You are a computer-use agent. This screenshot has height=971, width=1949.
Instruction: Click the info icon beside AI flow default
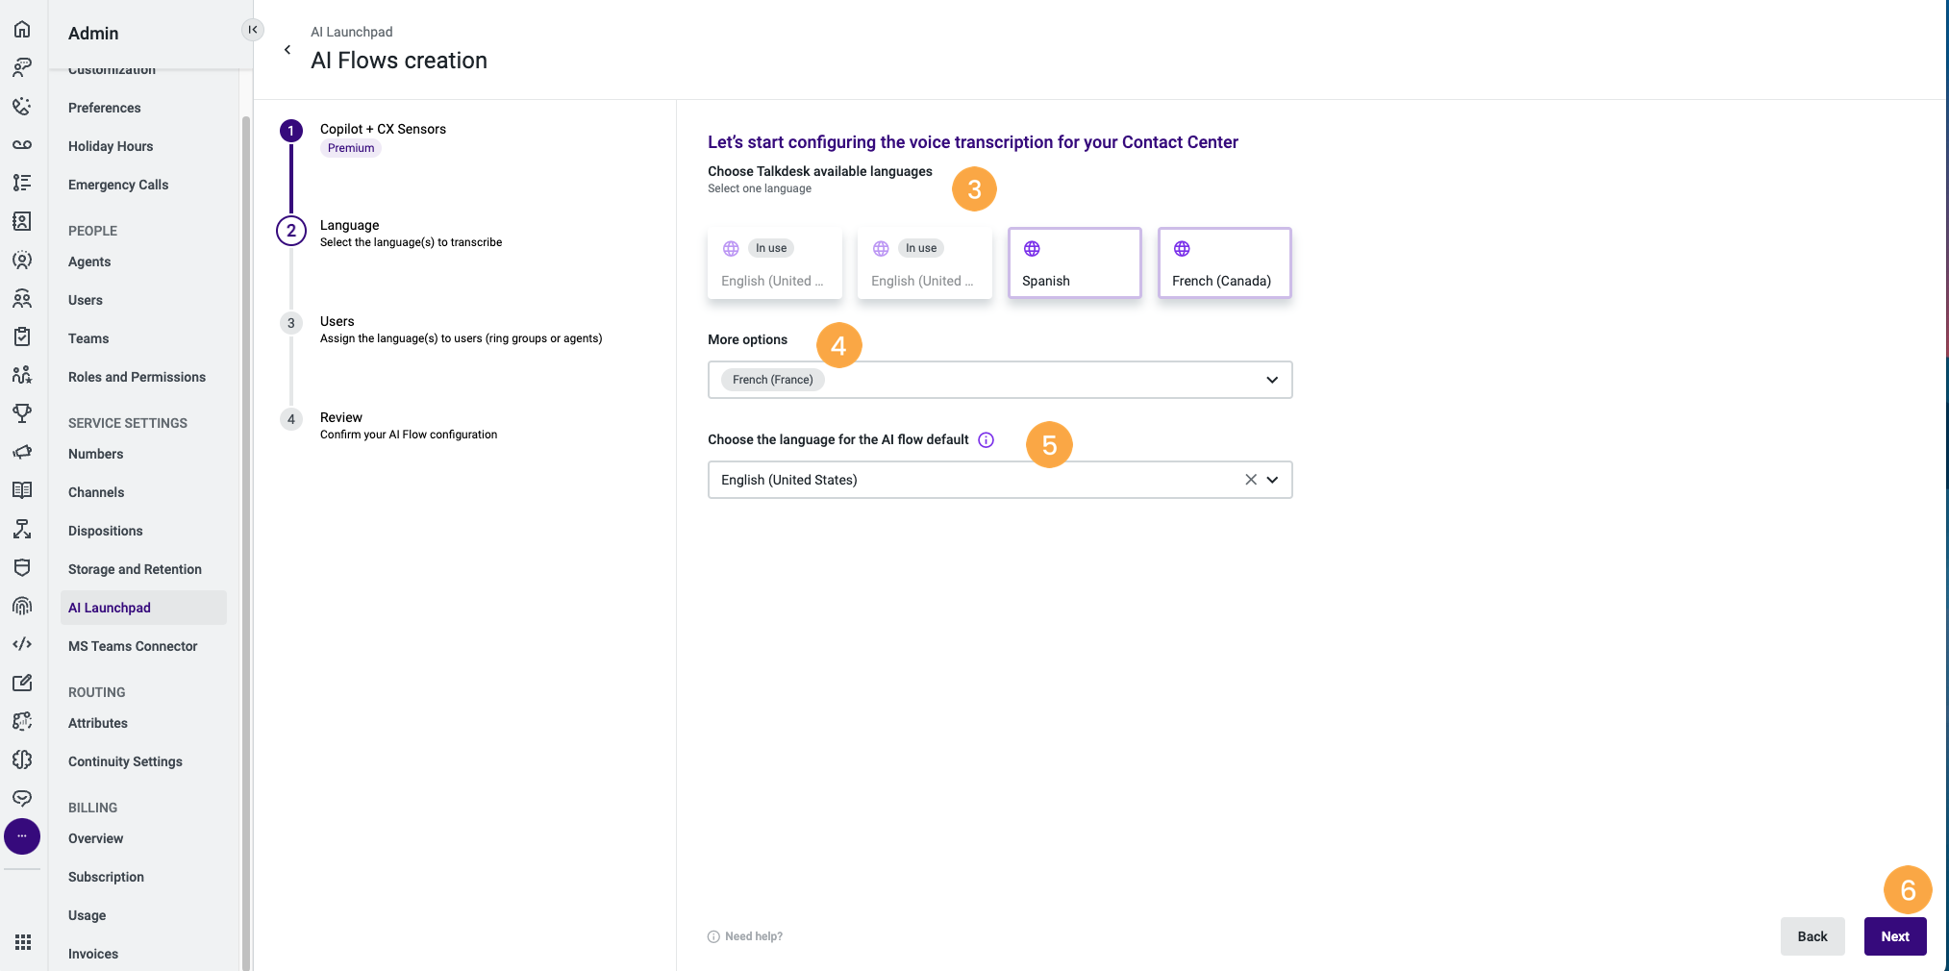point(986,440)
